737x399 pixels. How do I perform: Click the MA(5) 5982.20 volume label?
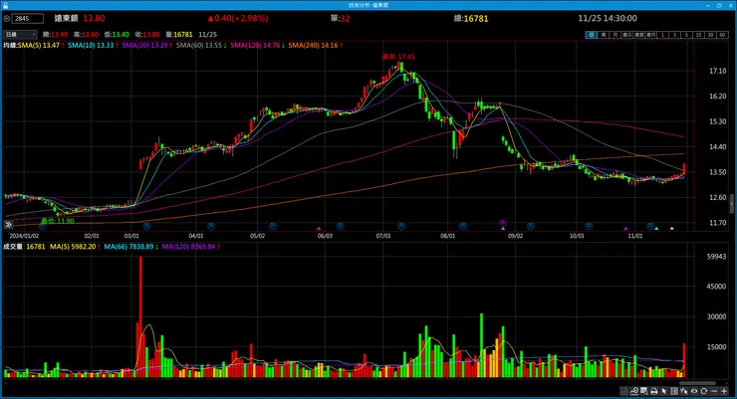pyautogui.click(x=73, y=247)
